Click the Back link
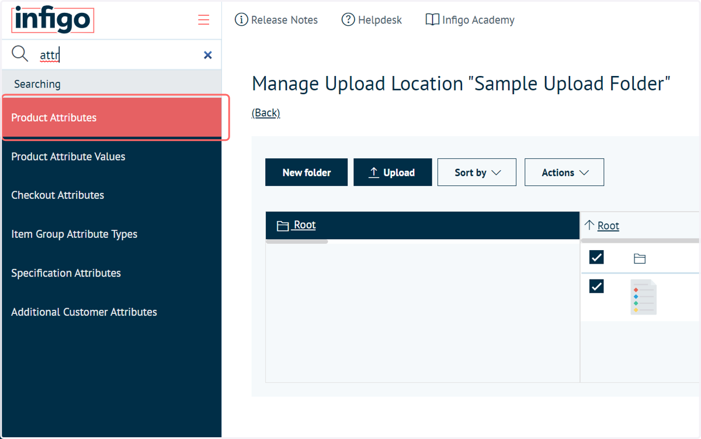 pyautogui.click(x=266, y=113)
